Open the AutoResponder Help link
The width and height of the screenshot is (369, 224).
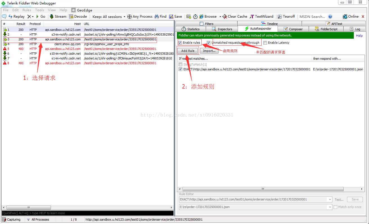tap(359, 36)
